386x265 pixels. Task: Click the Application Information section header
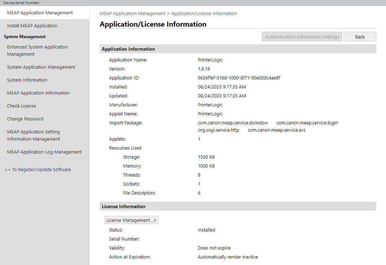[x=238, y=49]
